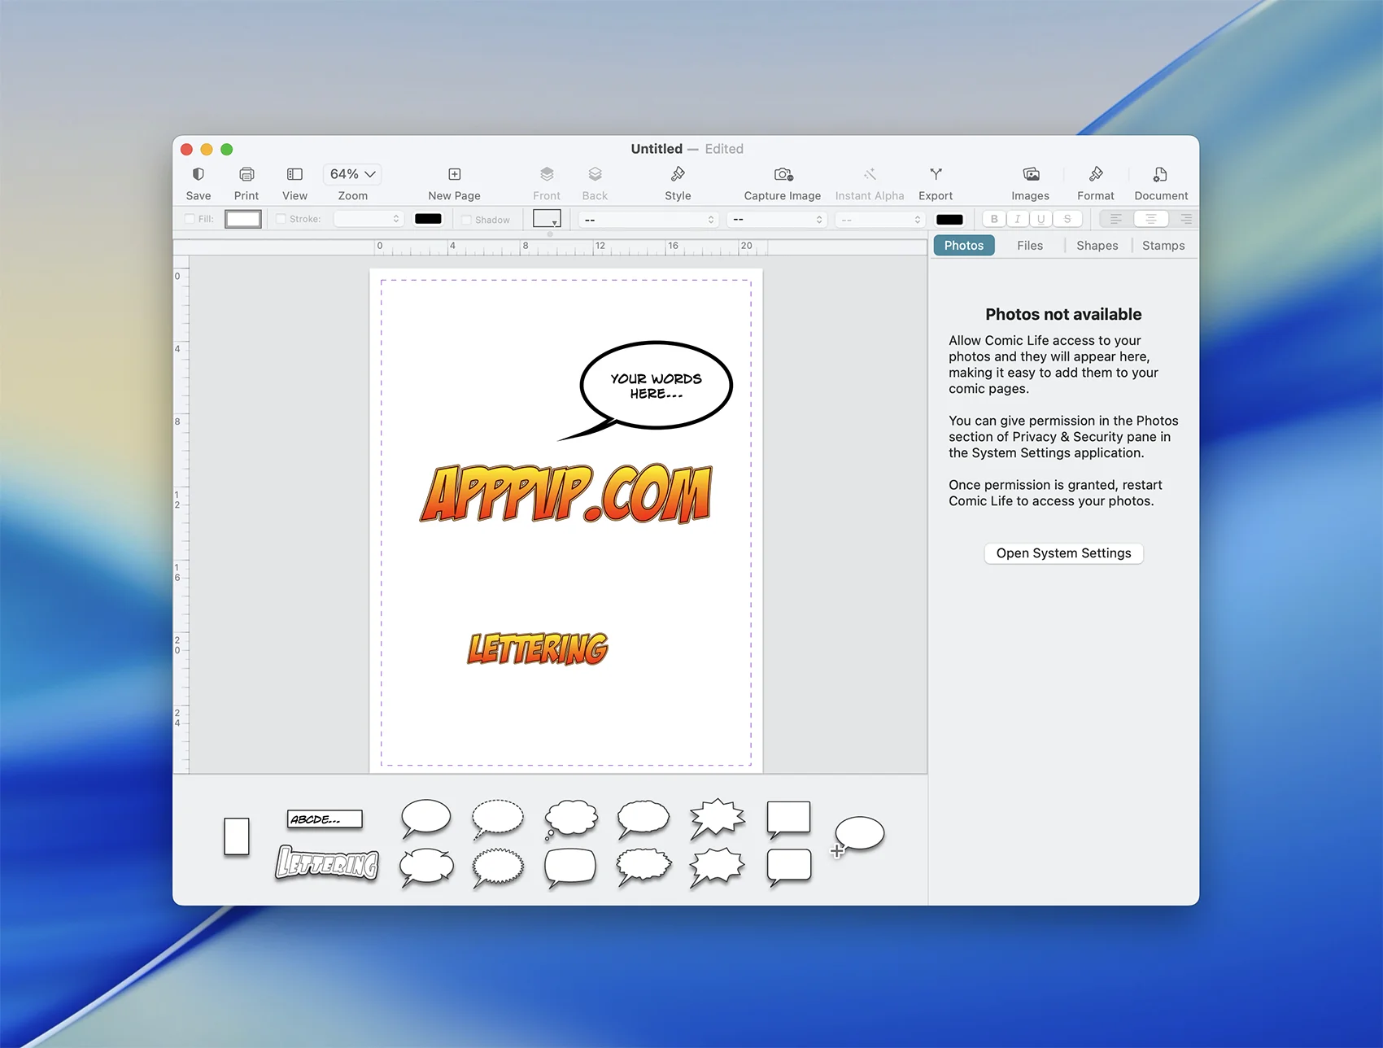Open the font family dropdown
1383x1048 pixels.
point(648,220)
